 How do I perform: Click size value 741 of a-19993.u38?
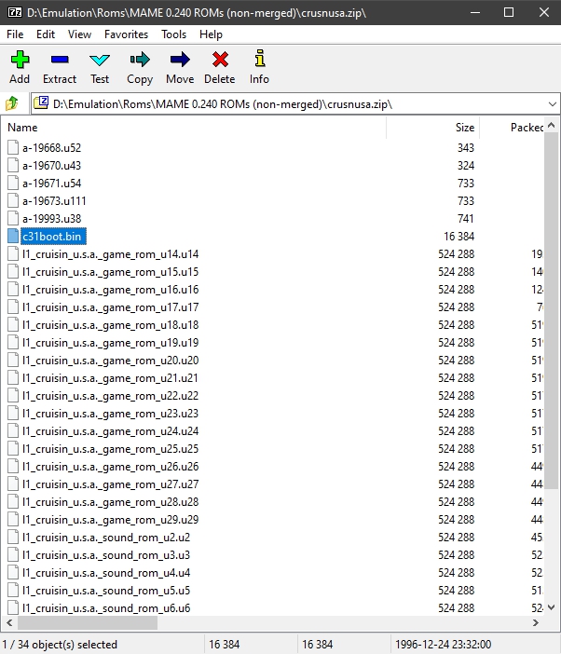466,219
